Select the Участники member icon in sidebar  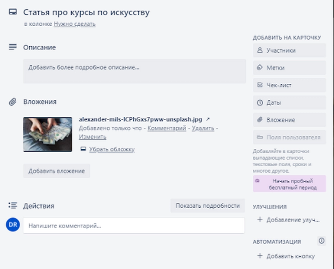pyautogui.click(x=259, y=50)
